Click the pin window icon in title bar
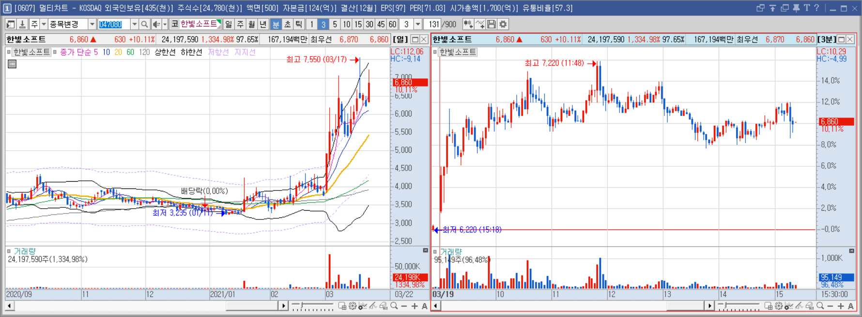 [x=796, y=8]
